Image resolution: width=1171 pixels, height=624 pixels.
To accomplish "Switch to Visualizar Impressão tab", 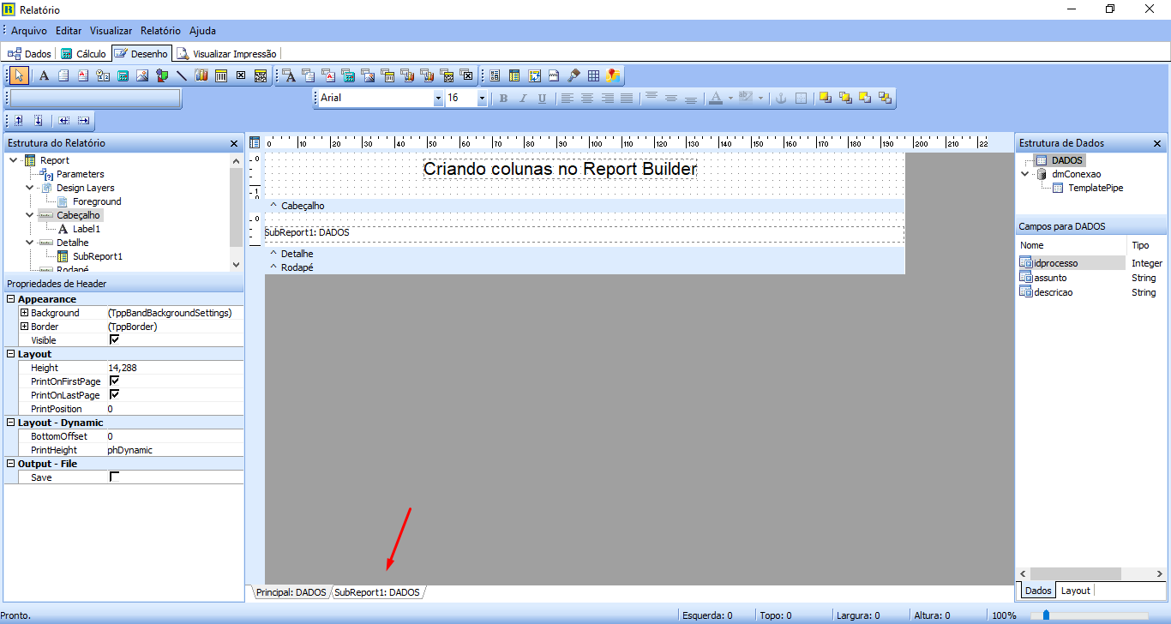I will (227, 53).
